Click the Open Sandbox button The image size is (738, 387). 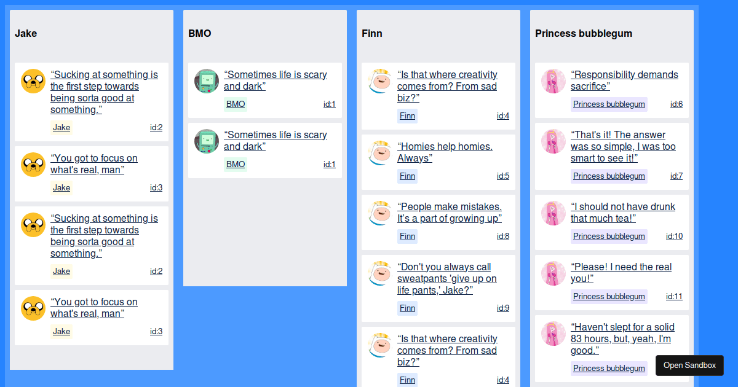(689, 365)
